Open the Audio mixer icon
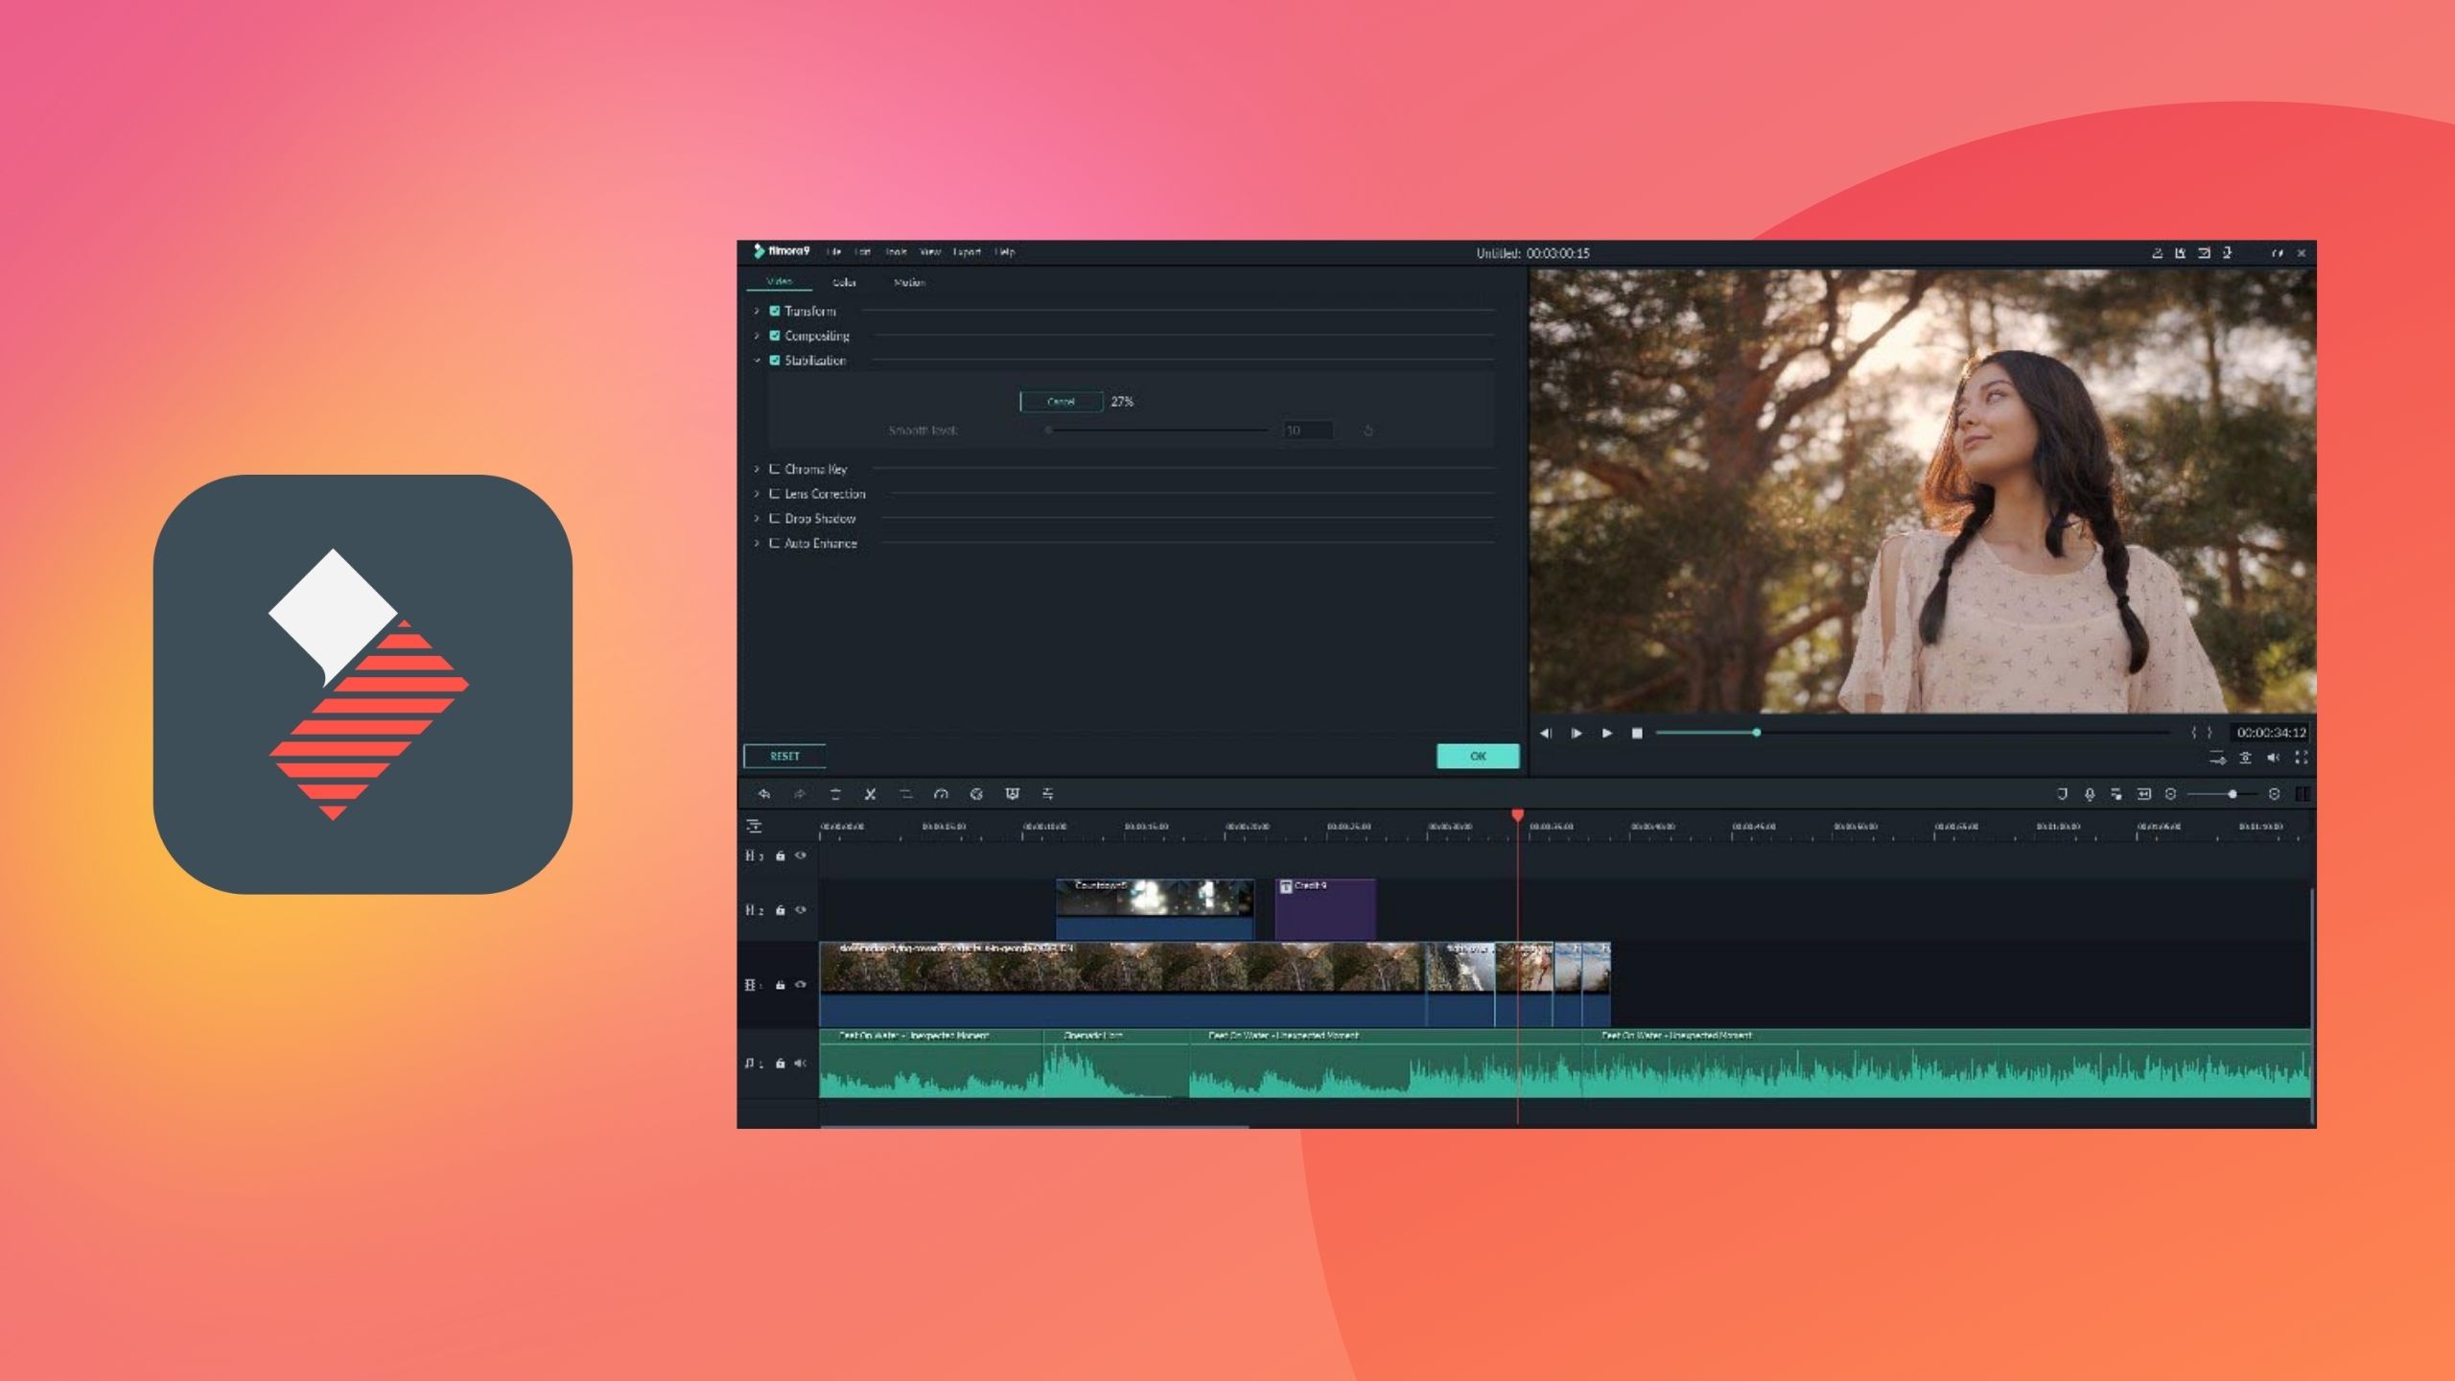The width and height of the screenshot is (2455, 1381). [x=2116, y=794]
